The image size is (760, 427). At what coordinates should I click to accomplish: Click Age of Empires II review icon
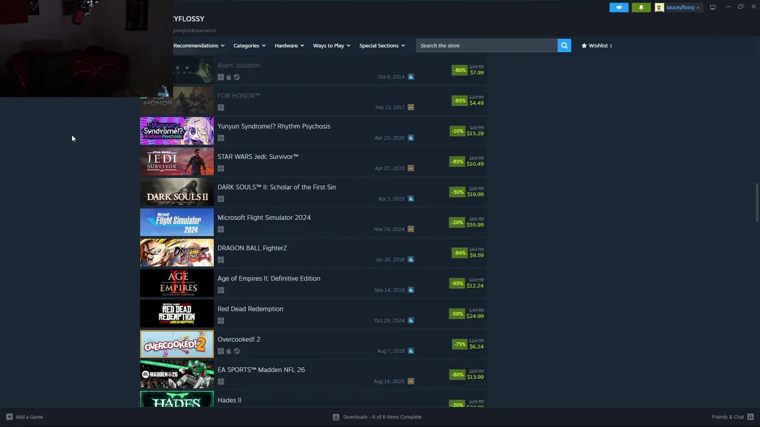(411, 290)
